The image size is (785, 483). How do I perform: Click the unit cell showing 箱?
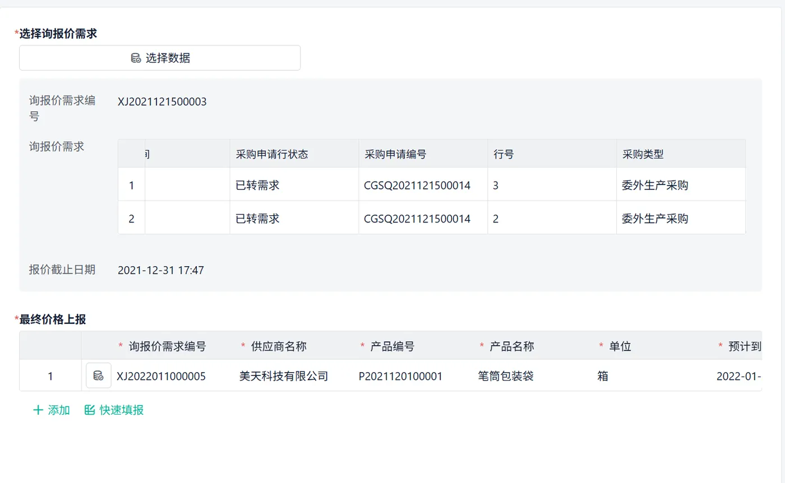pos(603,376)
